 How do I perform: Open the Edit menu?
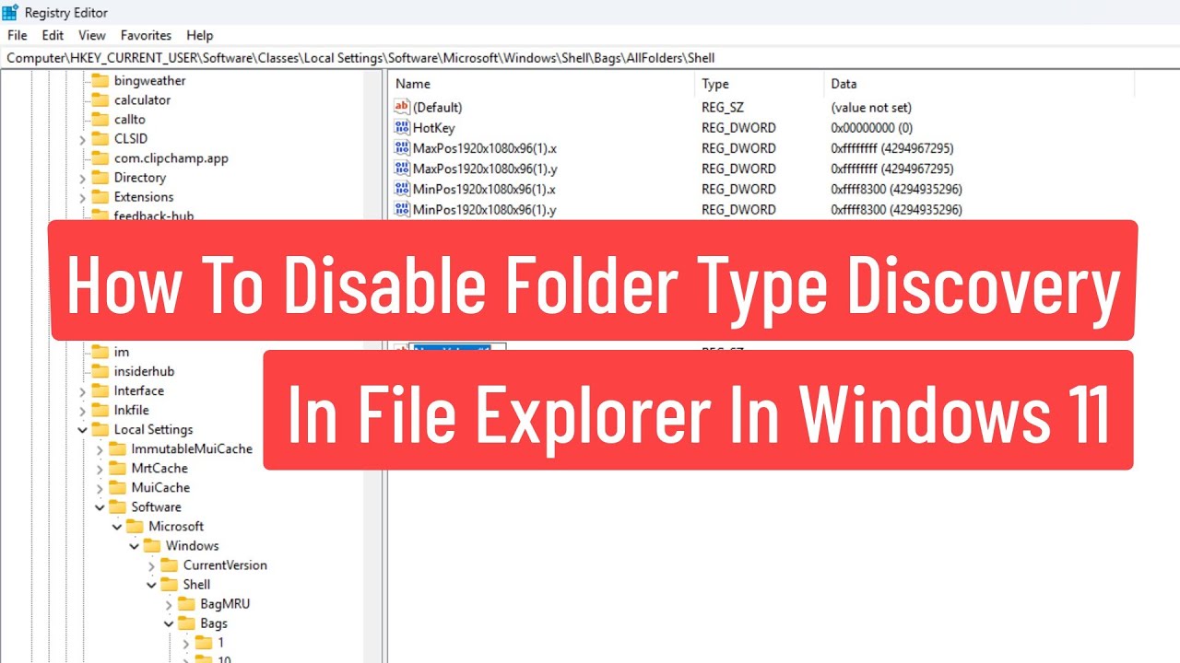click(x=53, y=35)
